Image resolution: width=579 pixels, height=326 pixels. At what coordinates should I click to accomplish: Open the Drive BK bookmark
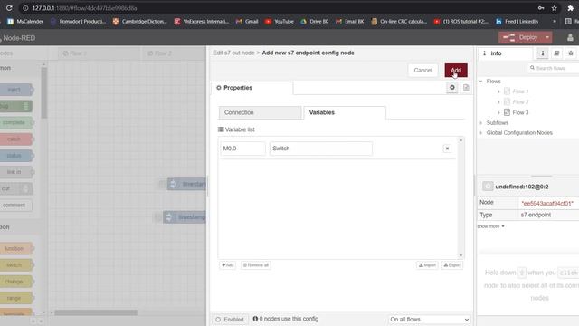(314, 22)
